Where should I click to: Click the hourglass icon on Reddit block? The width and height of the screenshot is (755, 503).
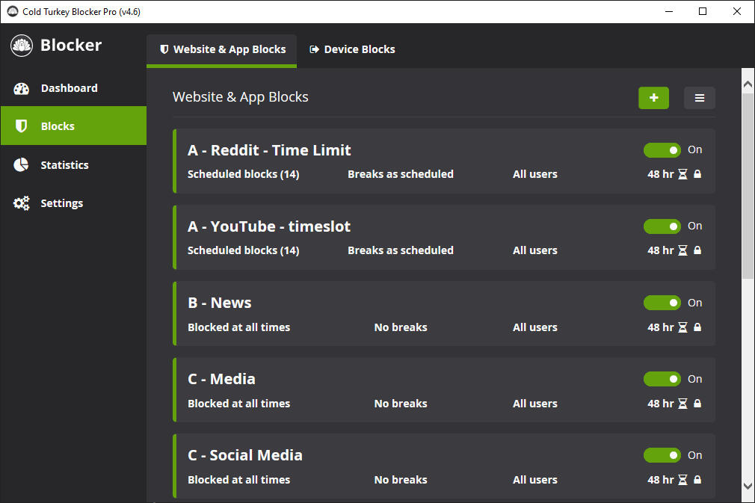click(682, 174)
